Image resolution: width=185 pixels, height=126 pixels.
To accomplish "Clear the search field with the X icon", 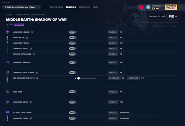I will click(38, 7).
